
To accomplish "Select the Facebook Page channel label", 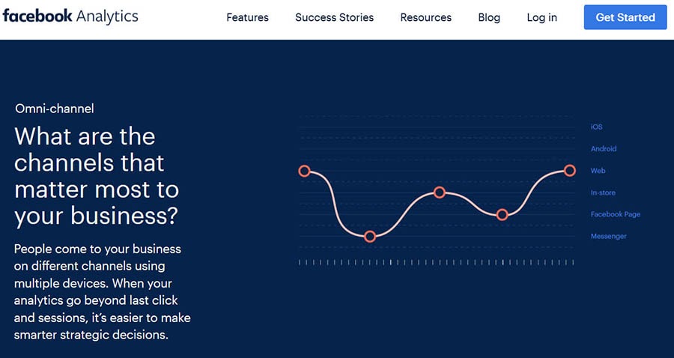I will tap(615, 214).
